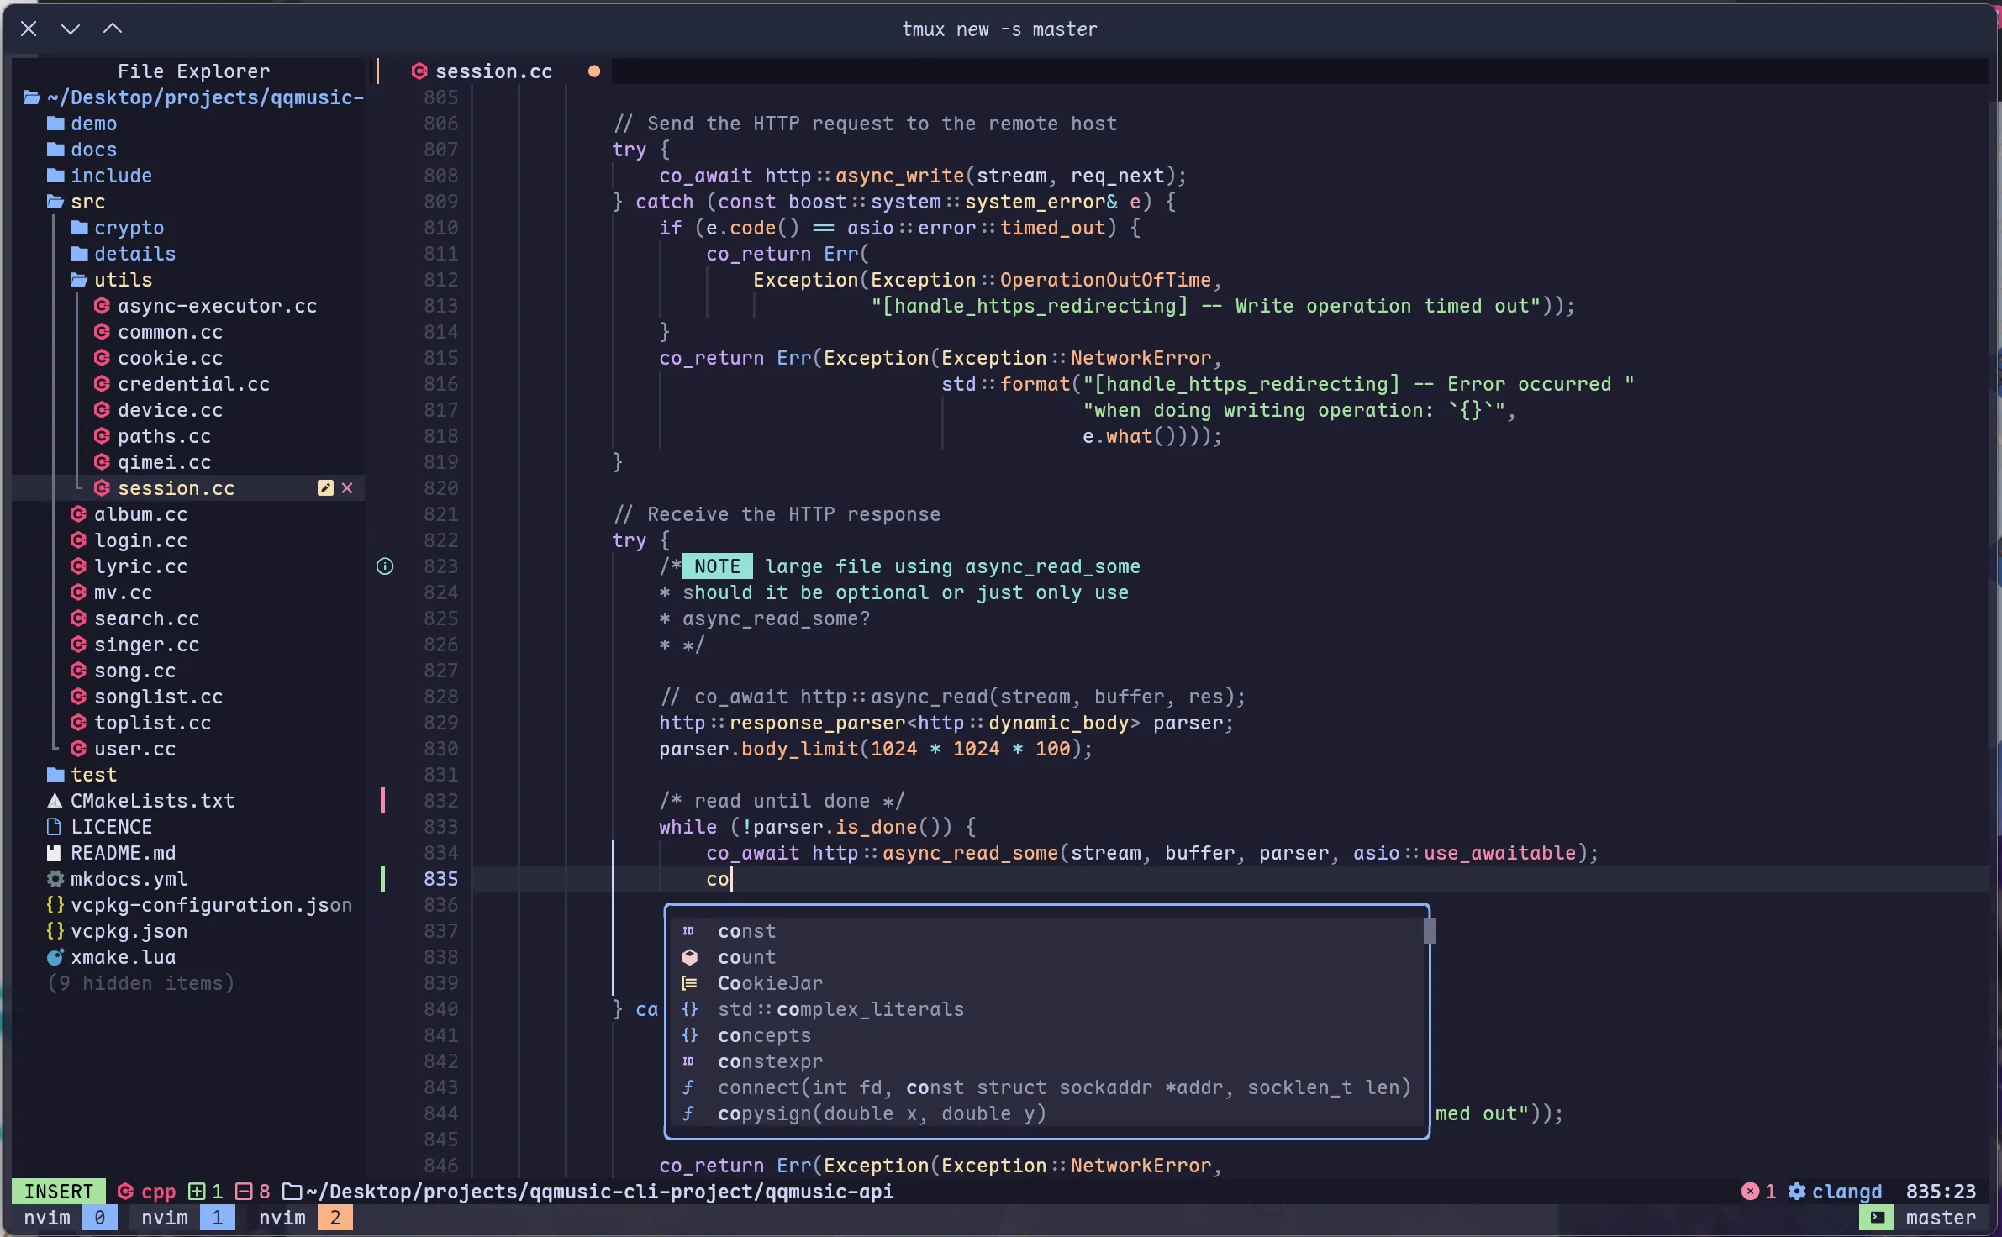Click the function icon beside copysign completion
The width and height of the screenshot is (2002, 1237).
(689, 1113)
